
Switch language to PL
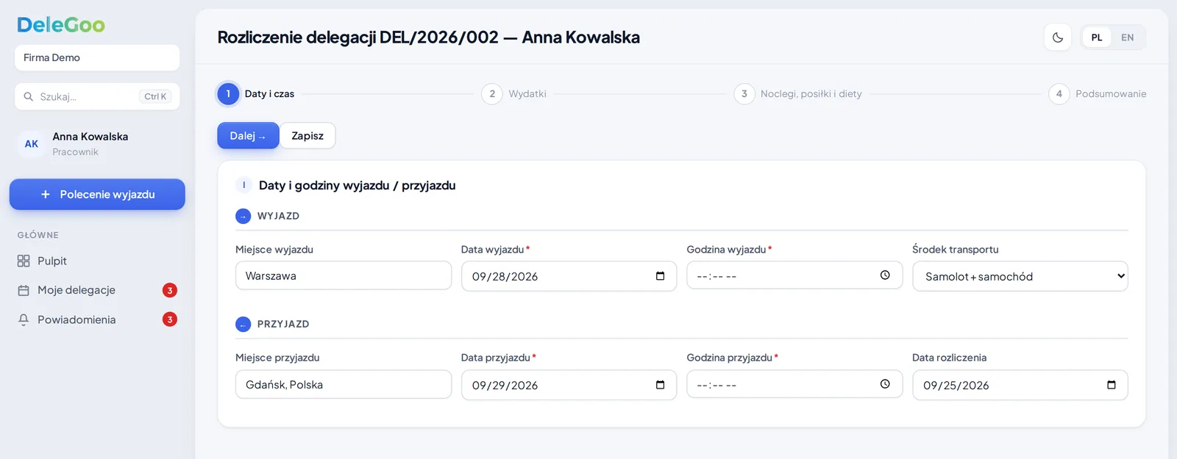[1097, 37]
